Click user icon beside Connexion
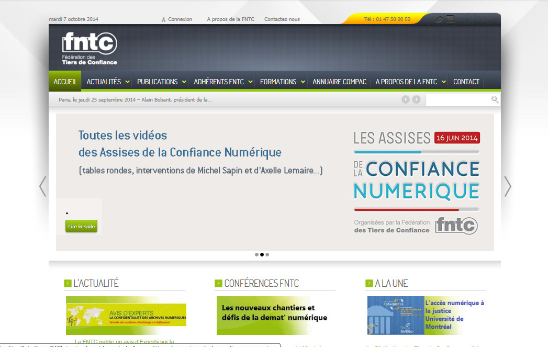 click(163, 19)
